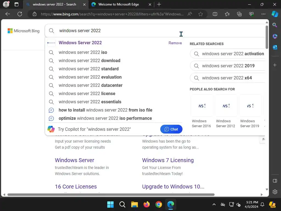Show hidden system tray icons
The height and width of the screenshot is (211, 281).
(214, 204)
